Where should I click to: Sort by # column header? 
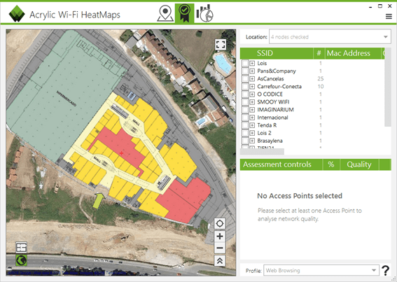319,53
